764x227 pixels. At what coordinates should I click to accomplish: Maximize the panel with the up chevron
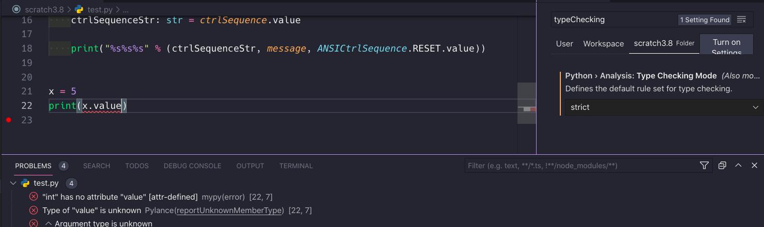pos(738,166)
